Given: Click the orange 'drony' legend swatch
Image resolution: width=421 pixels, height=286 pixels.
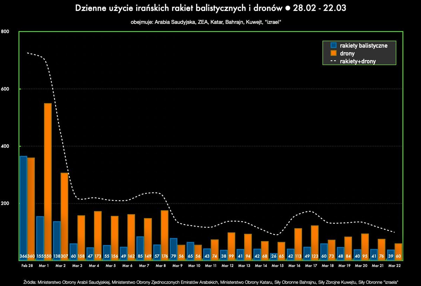Looking at the screenshot, I should [x=333, y=53].
